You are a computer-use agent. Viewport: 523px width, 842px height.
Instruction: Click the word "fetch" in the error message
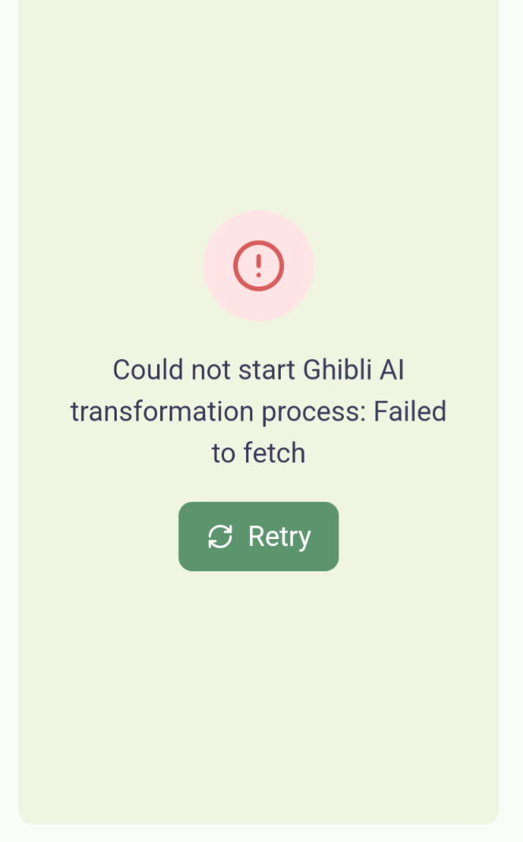pyautogui.click(x=275, y=453)
